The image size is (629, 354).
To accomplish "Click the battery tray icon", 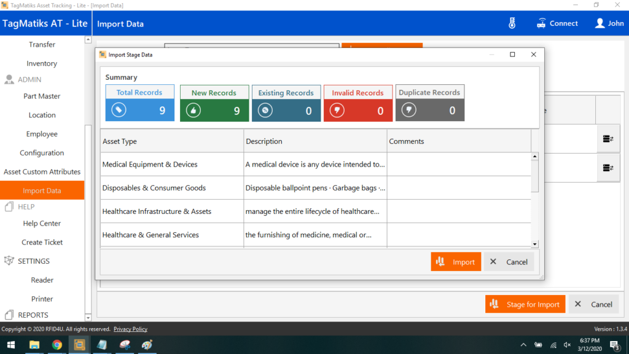I will pyautogui.click(x=538, y=345).
